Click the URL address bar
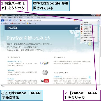The height and width of the screenshot is (101, 101). [x=48, y=20]
